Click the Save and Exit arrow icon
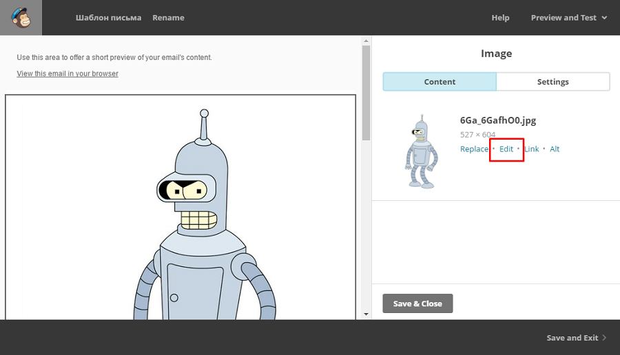The height and width of the screenshot is (355, 620). click(604, 338)
